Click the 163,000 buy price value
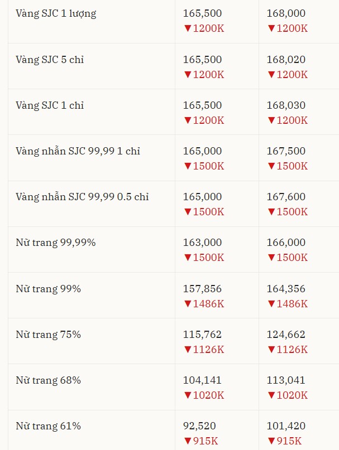 click(202, 243)
